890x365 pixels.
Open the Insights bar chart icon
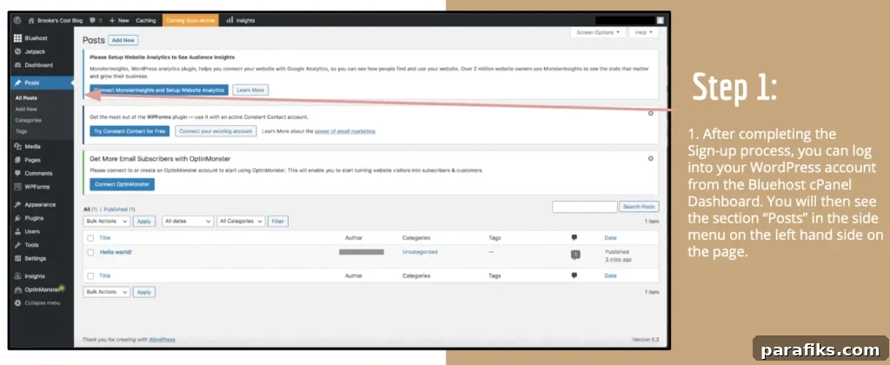(x=229, y=21)
